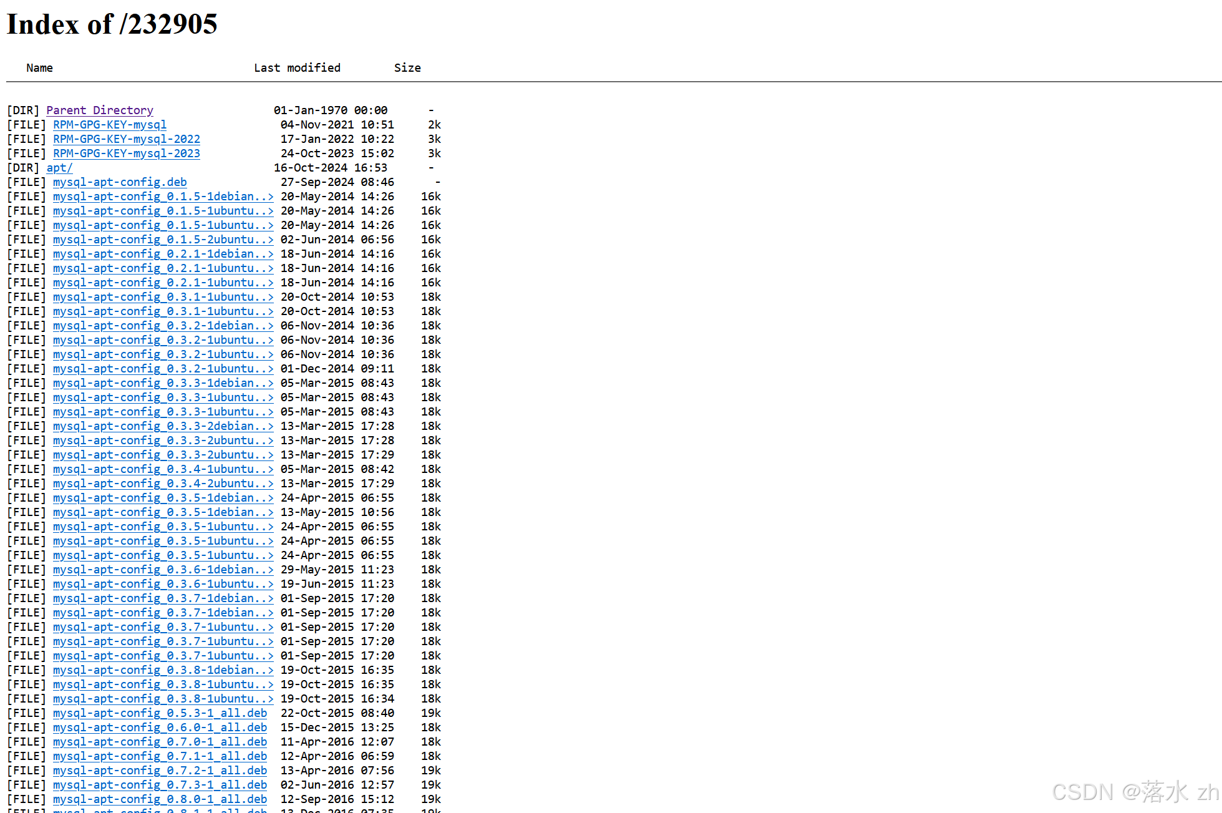Image resolution: width=1222 pixels, height=813 pixels.
Task: Open 0.3.5-1debian link dated 24-Apr-2015
Action: pos(163,498)
